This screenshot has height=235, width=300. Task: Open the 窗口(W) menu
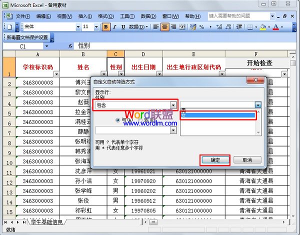point(170,16)
